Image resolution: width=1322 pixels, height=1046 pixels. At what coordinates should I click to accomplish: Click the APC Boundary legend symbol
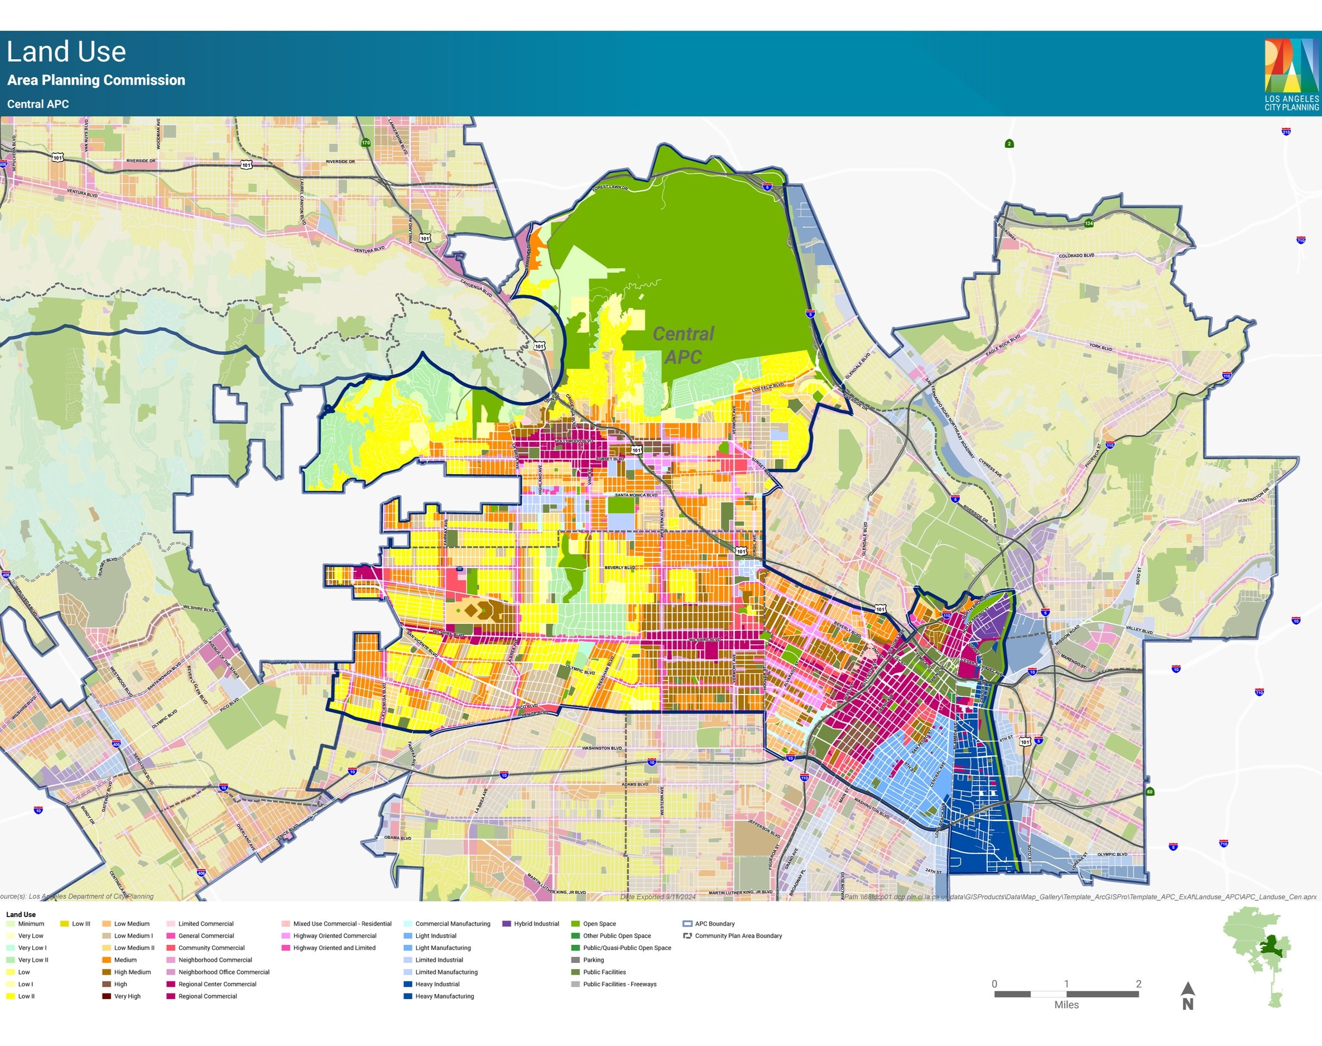pos(688,923)
